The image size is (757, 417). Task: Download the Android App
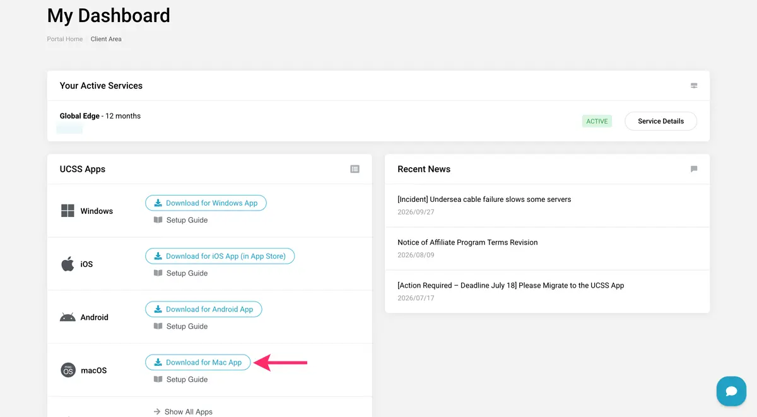coord(203,309)
